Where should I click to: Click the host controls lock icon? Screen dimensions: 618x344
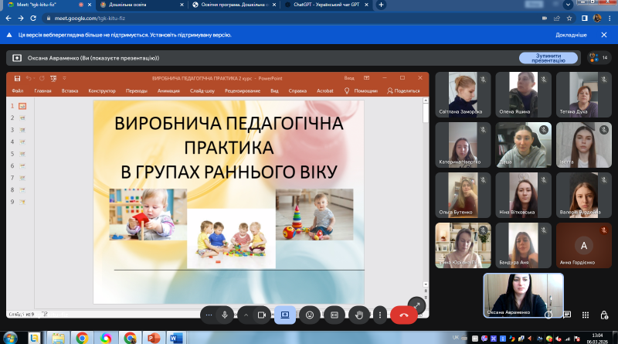pyautogui.click(x=604, y=315)
